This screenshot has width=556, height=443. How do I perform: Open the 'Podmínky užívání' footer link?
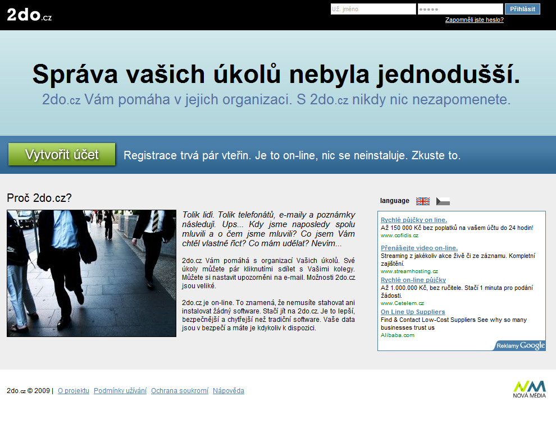point(120,391)
